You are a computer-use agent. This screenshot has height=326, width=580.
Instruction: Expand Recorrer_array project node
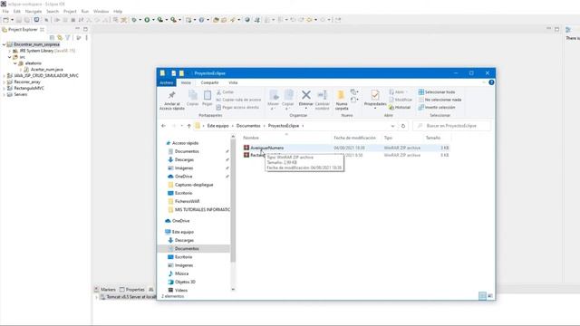click(4, 81)
